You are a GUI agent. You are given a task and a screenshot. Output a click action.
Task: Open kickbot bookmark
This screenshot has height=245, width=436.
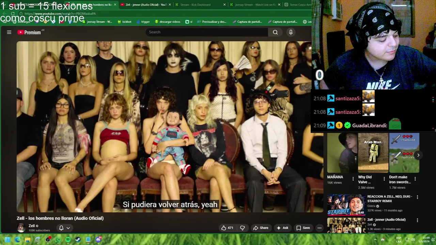[x=124, y=22]
